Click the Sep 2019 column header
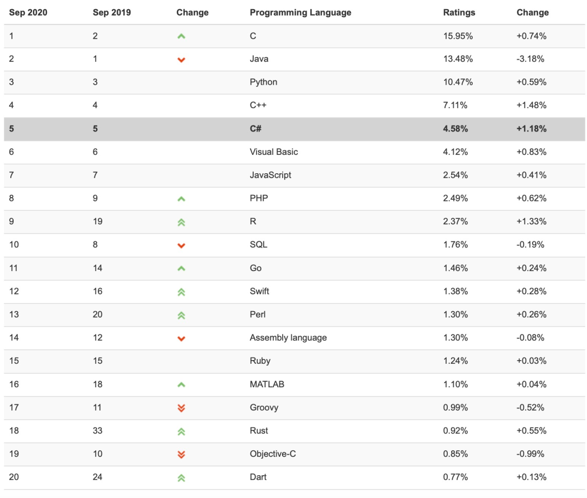The image size is (587, 498). point(111,12)
